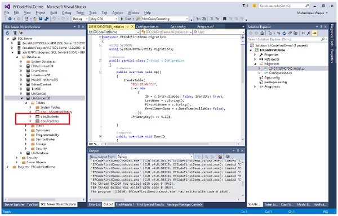Expand the dbo.Students table node
The width and height of the screenshot is (338, 216).
[30, 117]
